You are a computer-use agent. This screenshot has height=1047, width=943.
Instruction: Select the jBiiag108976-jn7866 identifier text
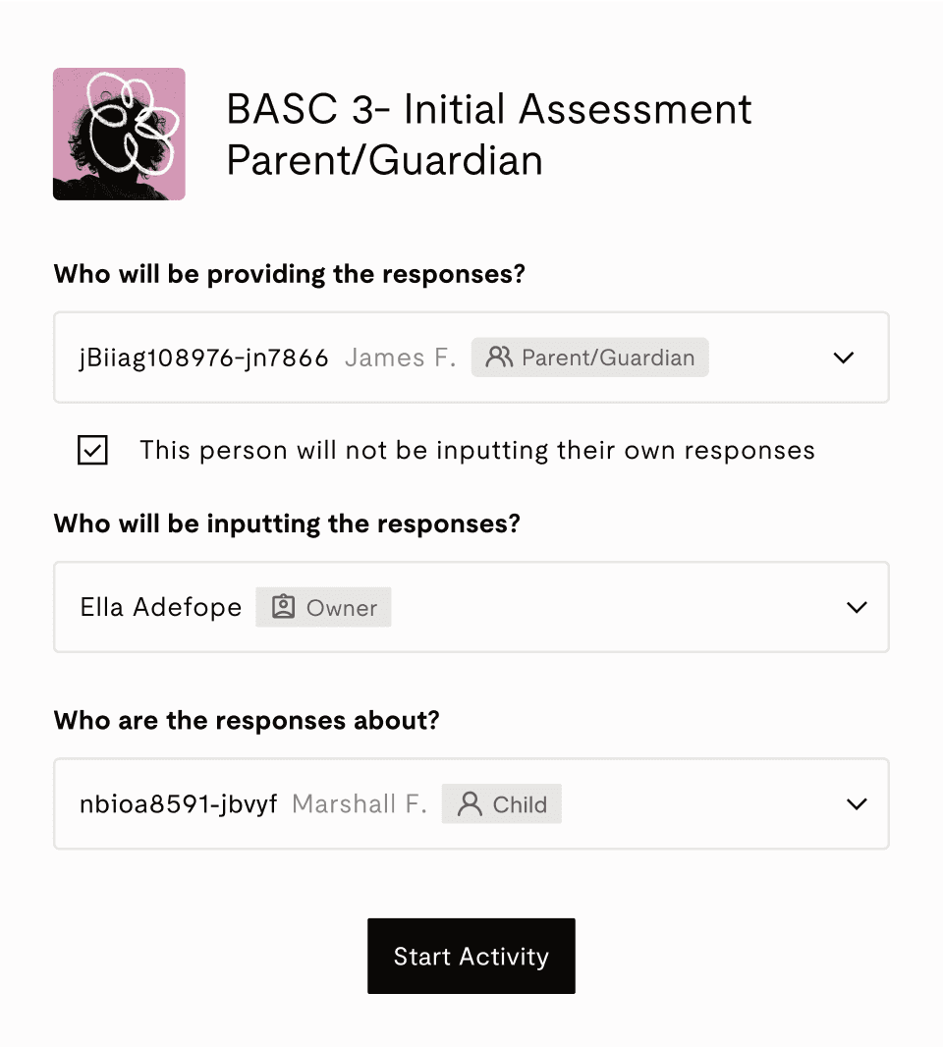(x=203, y=358)
